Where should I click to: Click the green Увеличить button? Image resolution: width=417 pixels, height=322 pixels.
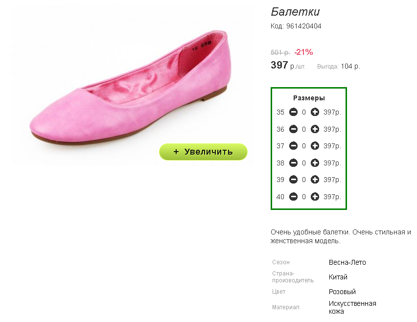pyautogui.click(x=203, y=152)
